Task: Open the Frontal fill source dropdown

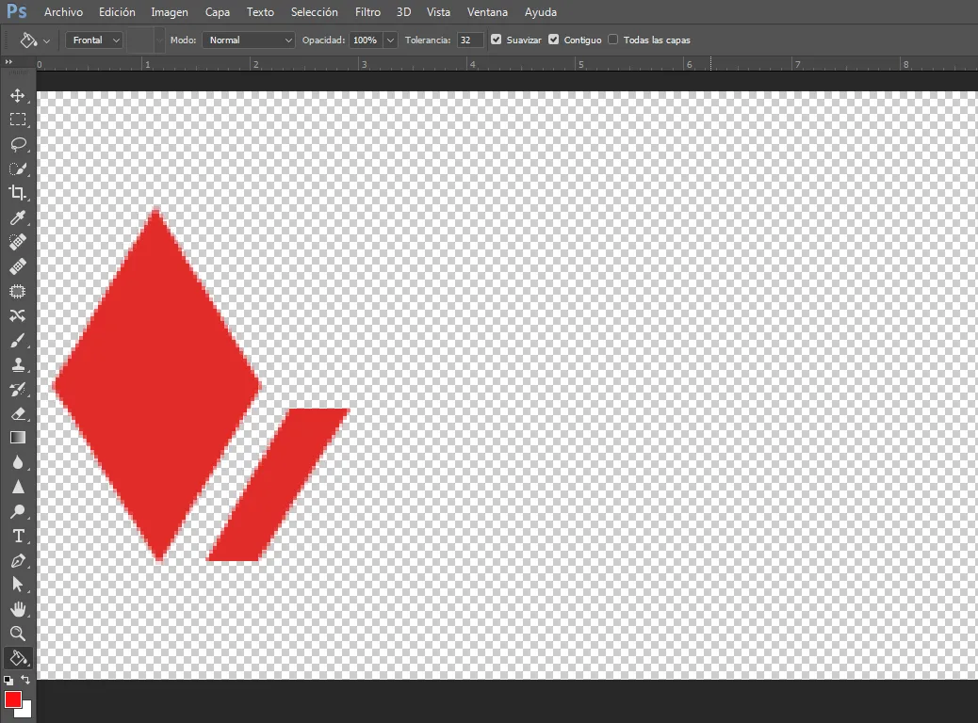Action: 93,40
